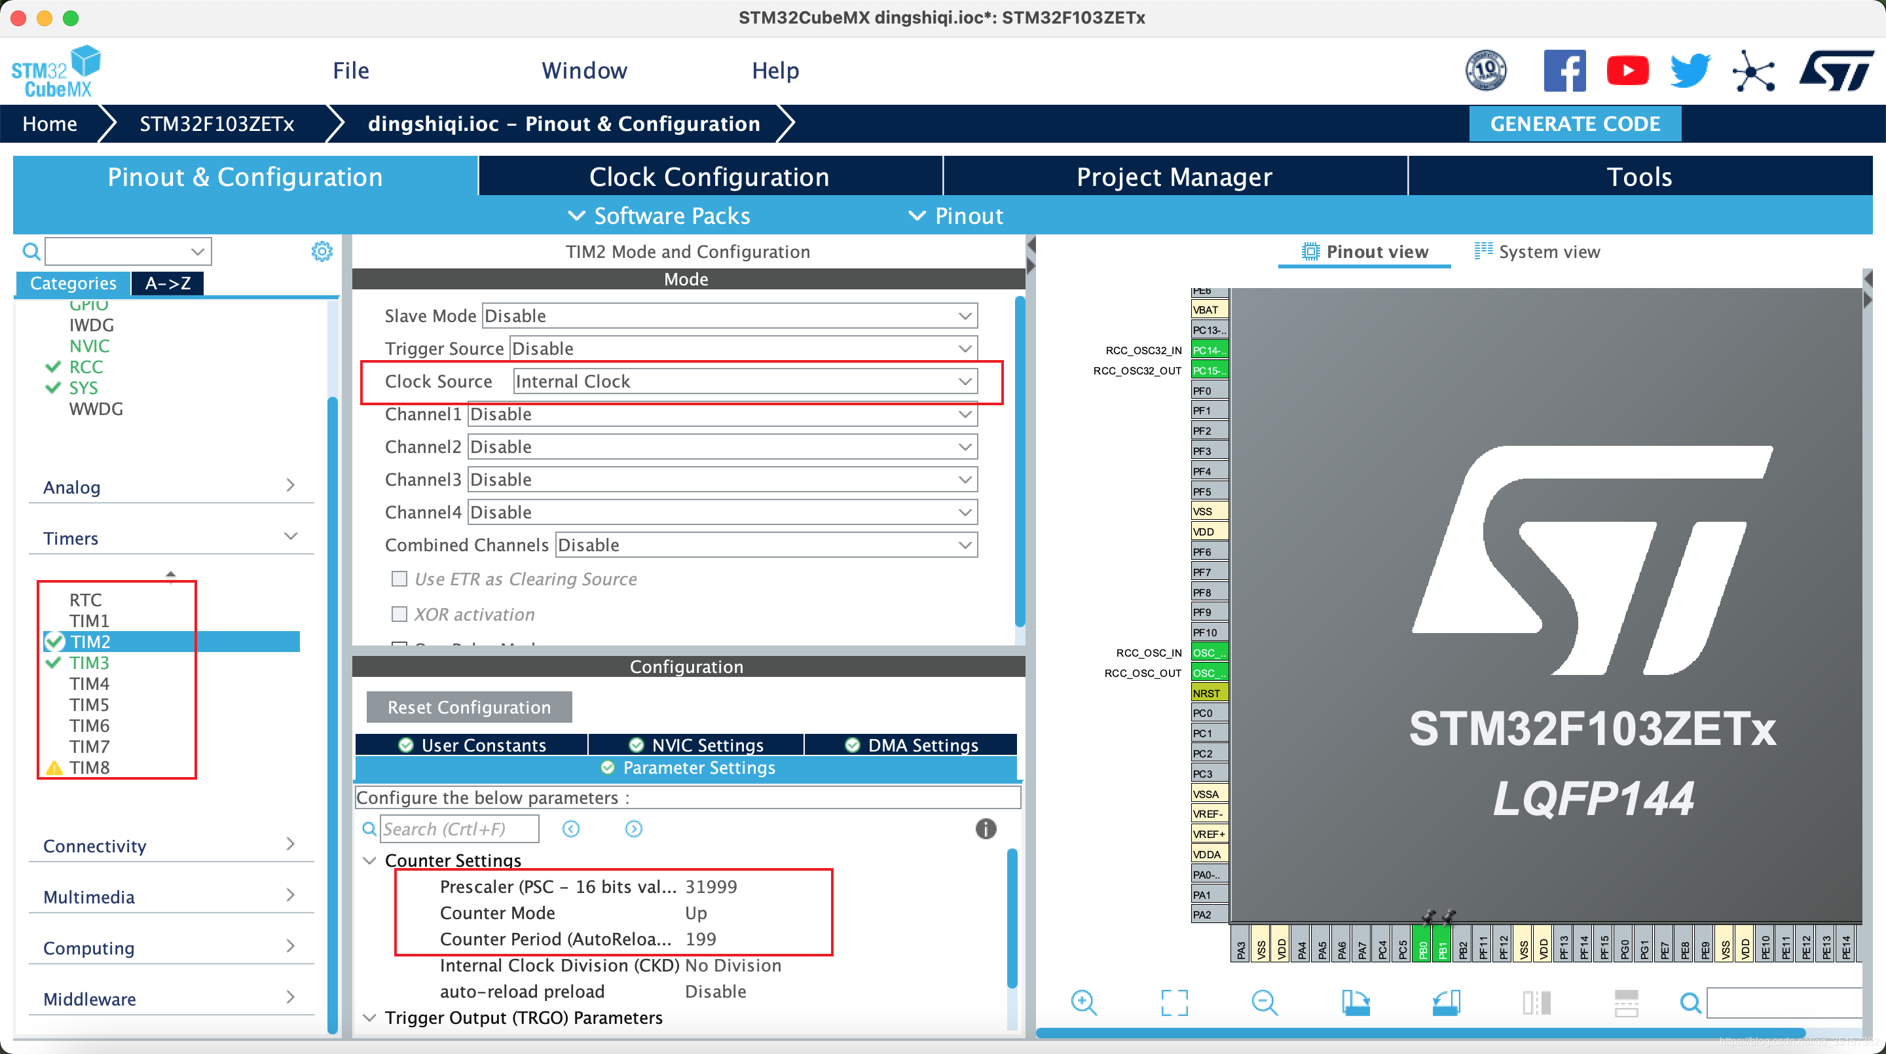Open the Twitter link icon

click(x=1690, y=70)
